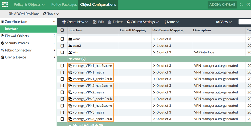The width and height of the screenshot is (251, 126).
Task: Select the vpnmgr_VPN2_spoke2hub zone name
Action: [92, 99]
